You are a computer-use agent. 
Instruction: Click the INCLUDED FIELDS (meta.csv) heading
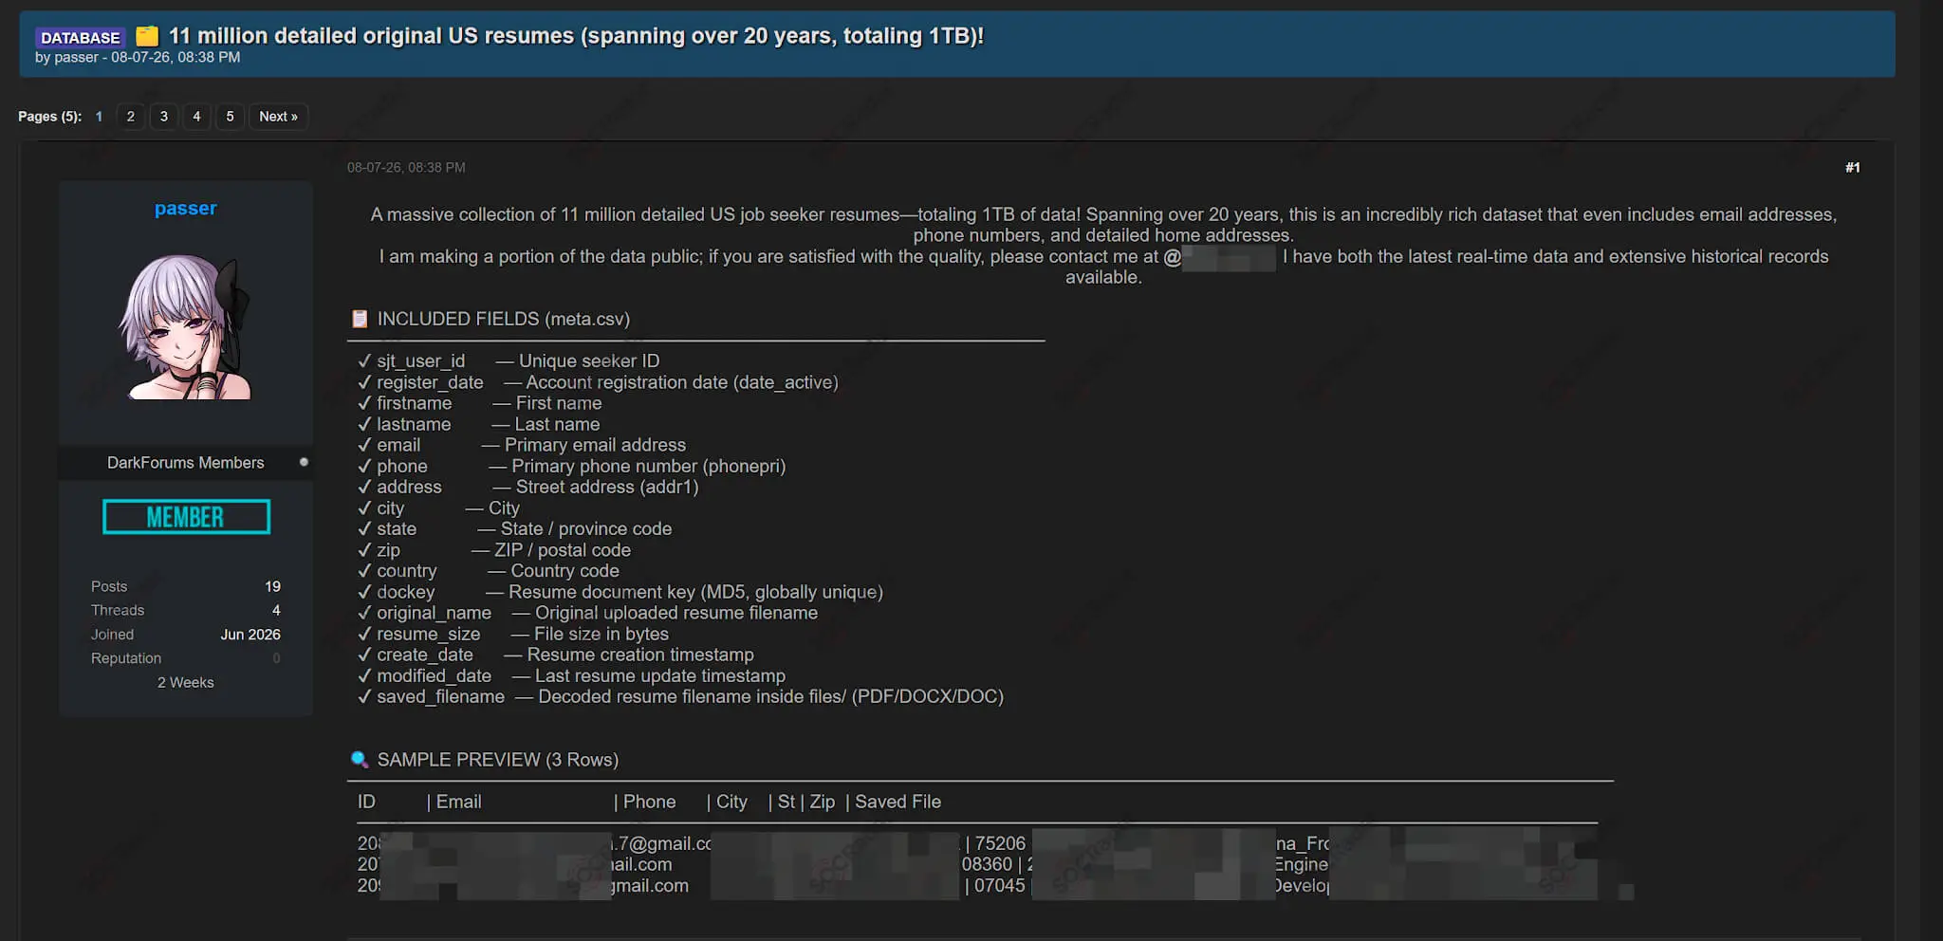(504, 319)
